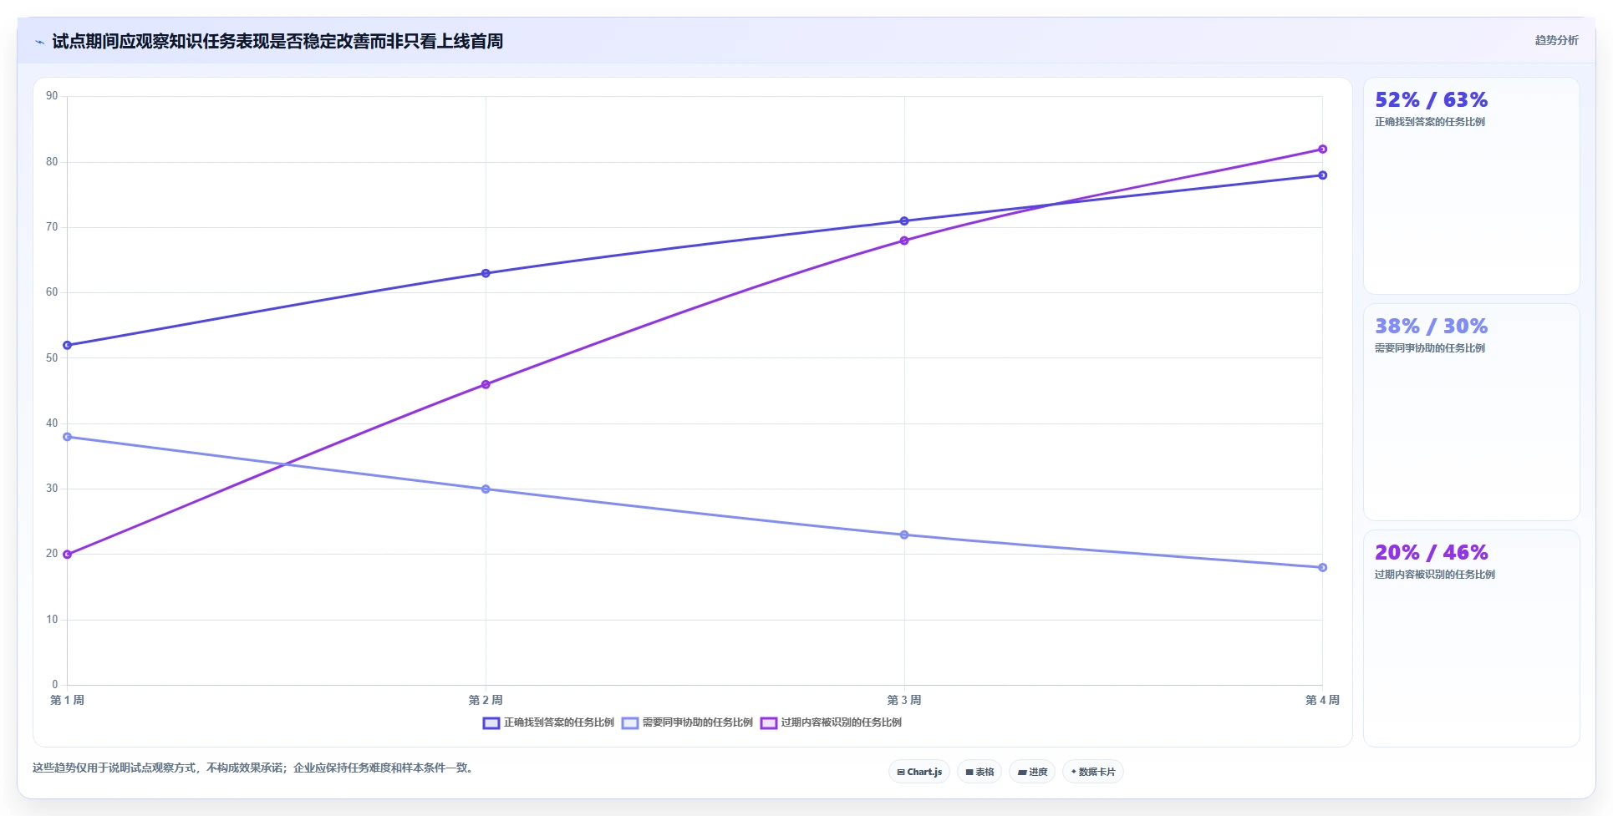This screenshot has height=816, width=1613.
Task: Click 需要同事协助的任务比例 legend label in chart
Action: [698, 722]
